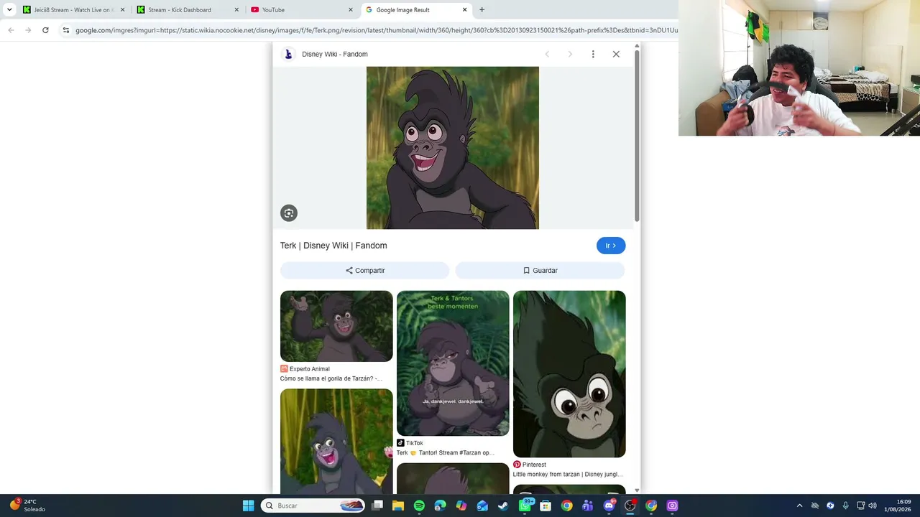The image size is (920, 517).
Task: Open Steam from the taskbar
Action: (x=503, y=506)
